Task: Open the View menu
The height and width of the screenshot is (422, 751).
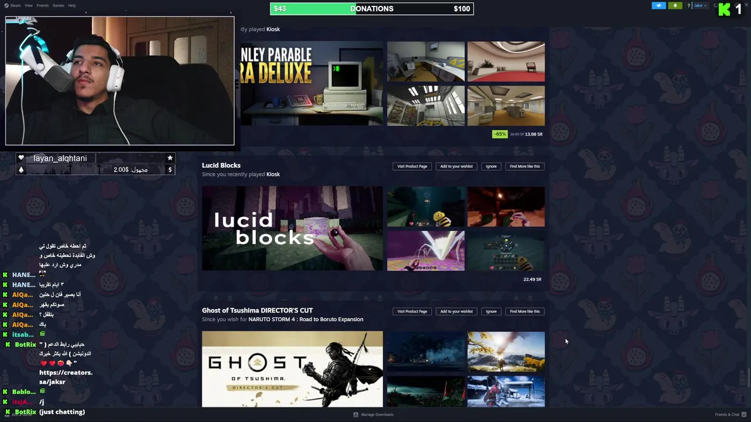Action: coord(28,5)
